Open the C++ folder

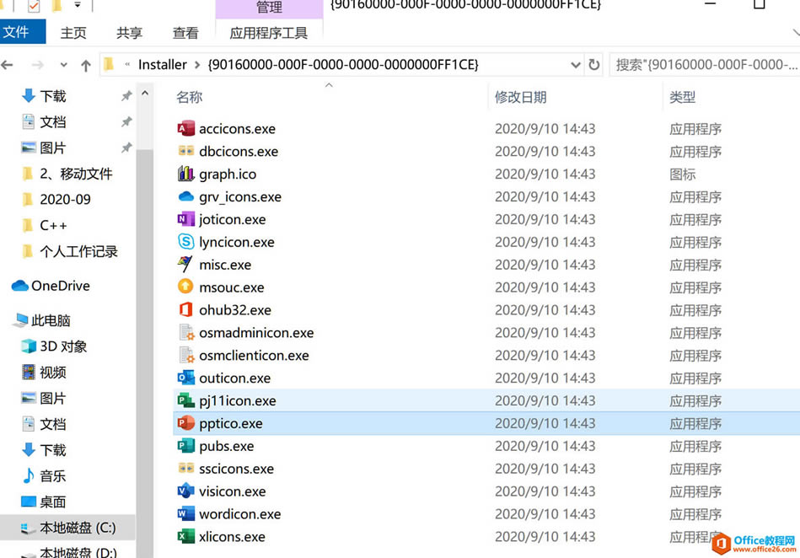pyautogui.click(x=53, y=225)
